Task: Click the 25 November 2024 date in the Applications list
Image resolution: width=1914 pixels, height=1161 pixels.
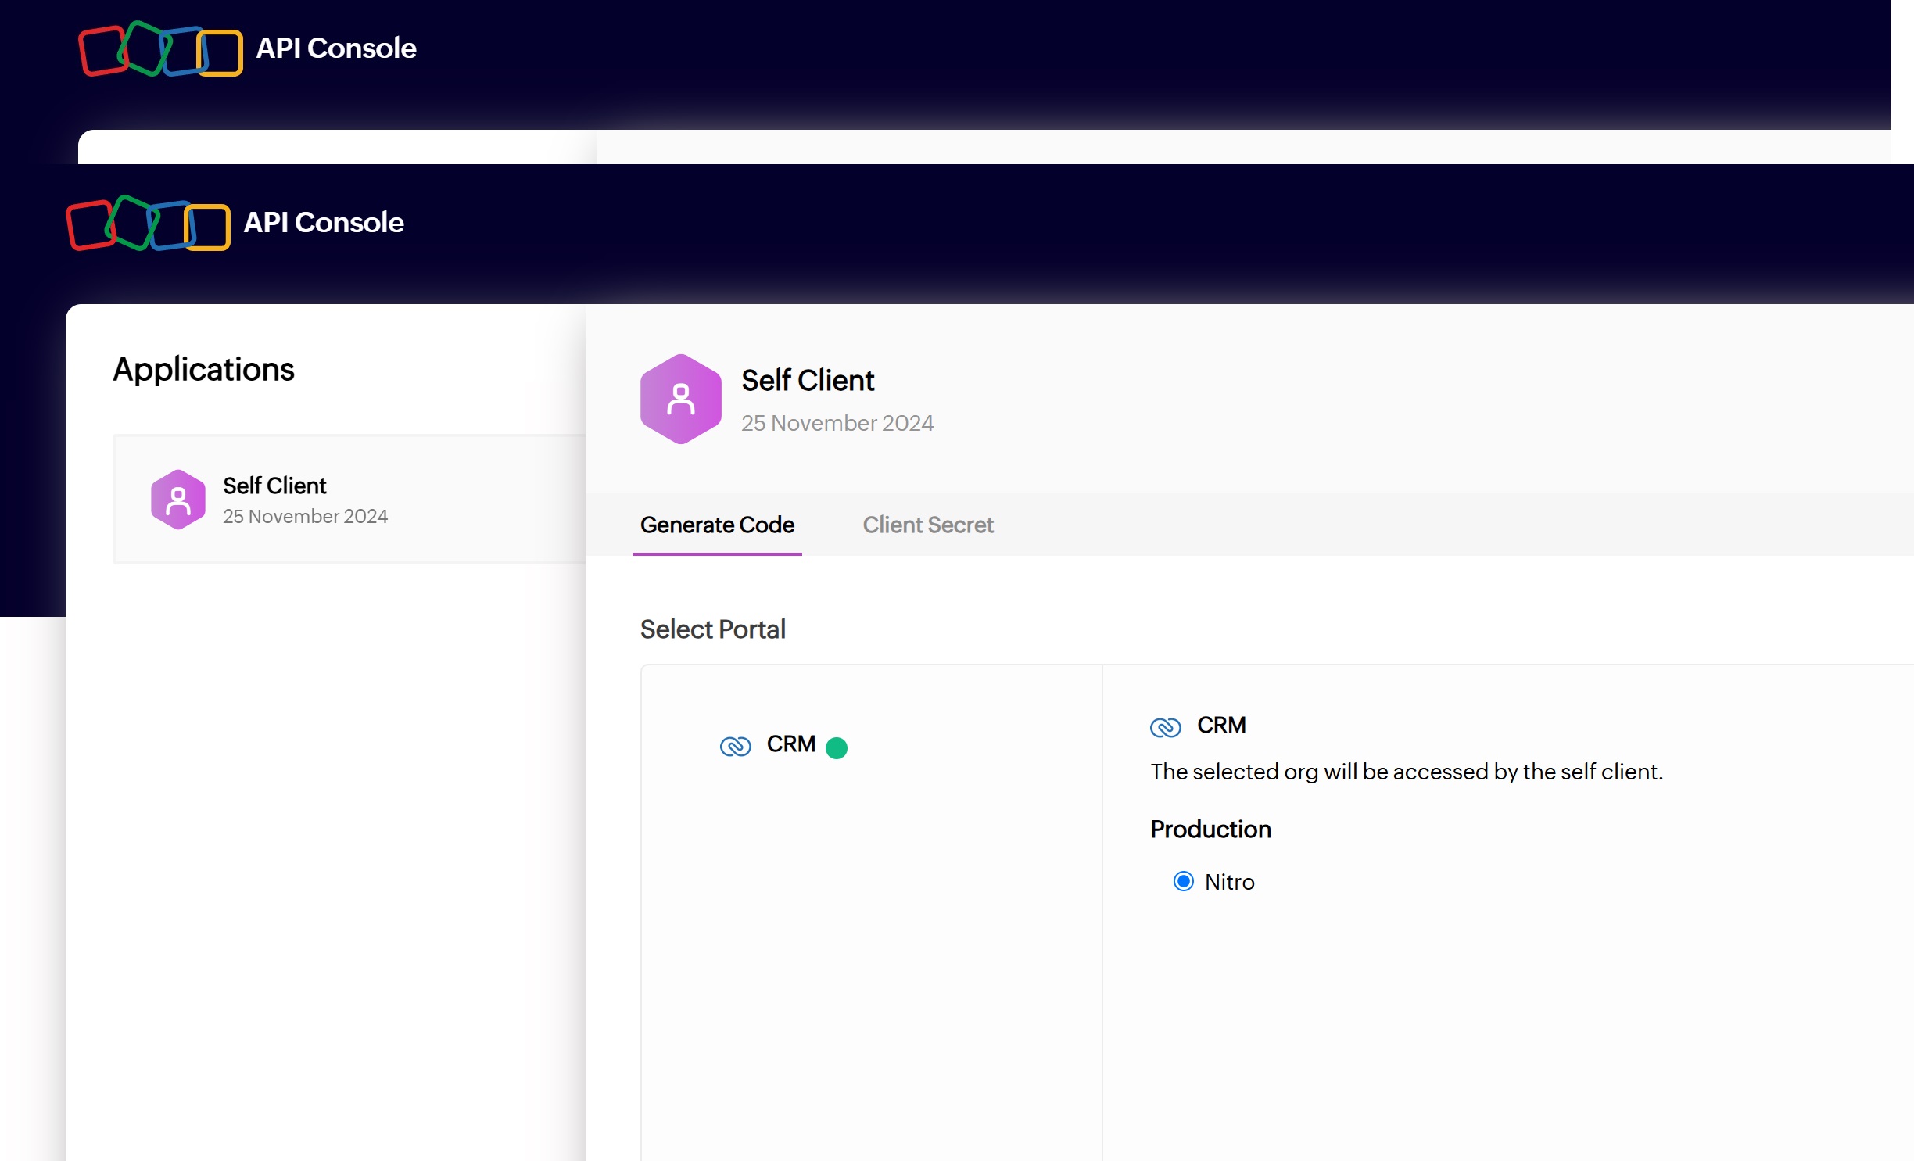Action: click(305, 517)
